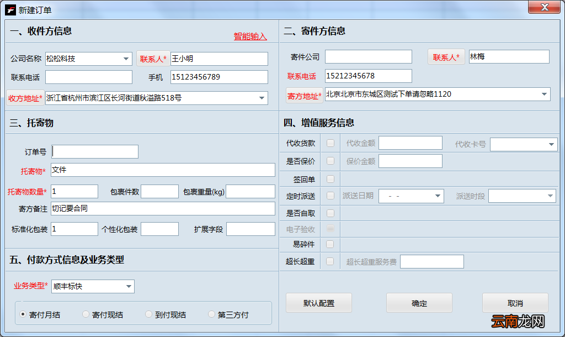Click the 个性化包装 field
Viewport: 565px width, 337px height.
tap(159, 229)
